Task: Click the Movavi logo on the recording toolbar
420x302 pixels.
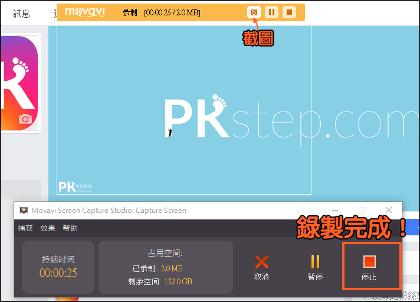Action: coord(84,12)
